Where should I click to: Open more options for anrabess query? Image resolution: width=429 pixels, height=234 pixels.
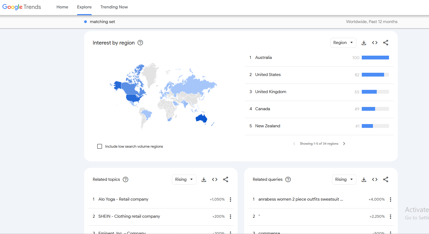390,200
